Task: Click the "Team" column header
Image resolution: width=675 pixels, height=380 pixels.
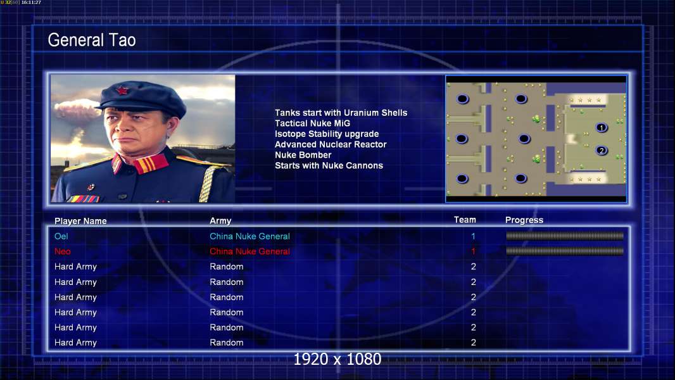Action: 465,220
